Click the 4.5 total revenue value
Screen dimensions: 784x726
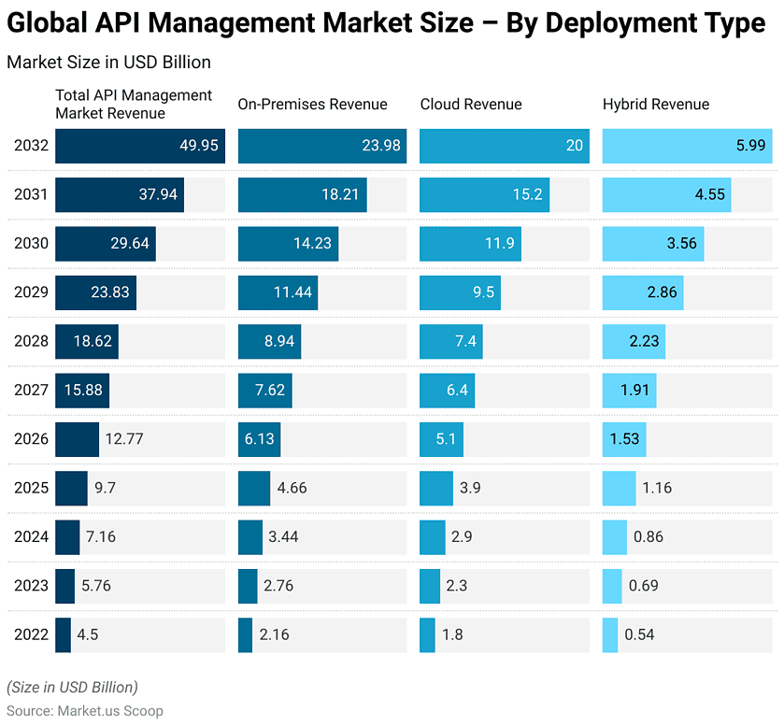(x=88, y=634)
